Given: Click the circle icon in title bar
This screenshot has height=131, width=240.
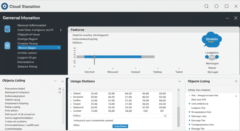Looking at the screenshot, I should (216, 6).
